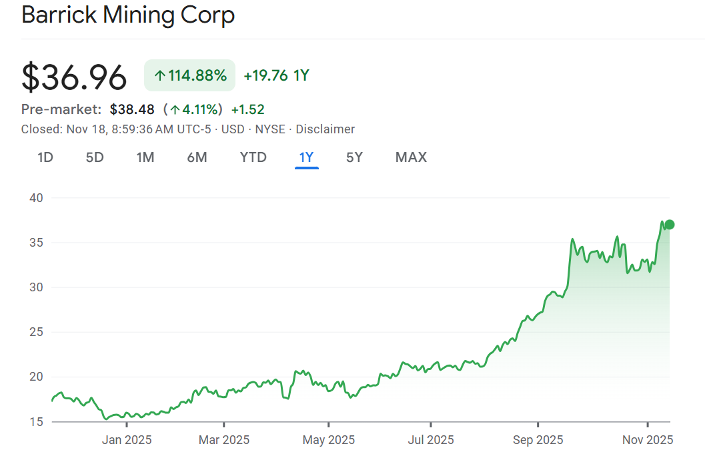705x456 pixels.
Task: Open the Disclaimer link
Action: [325, 129]
